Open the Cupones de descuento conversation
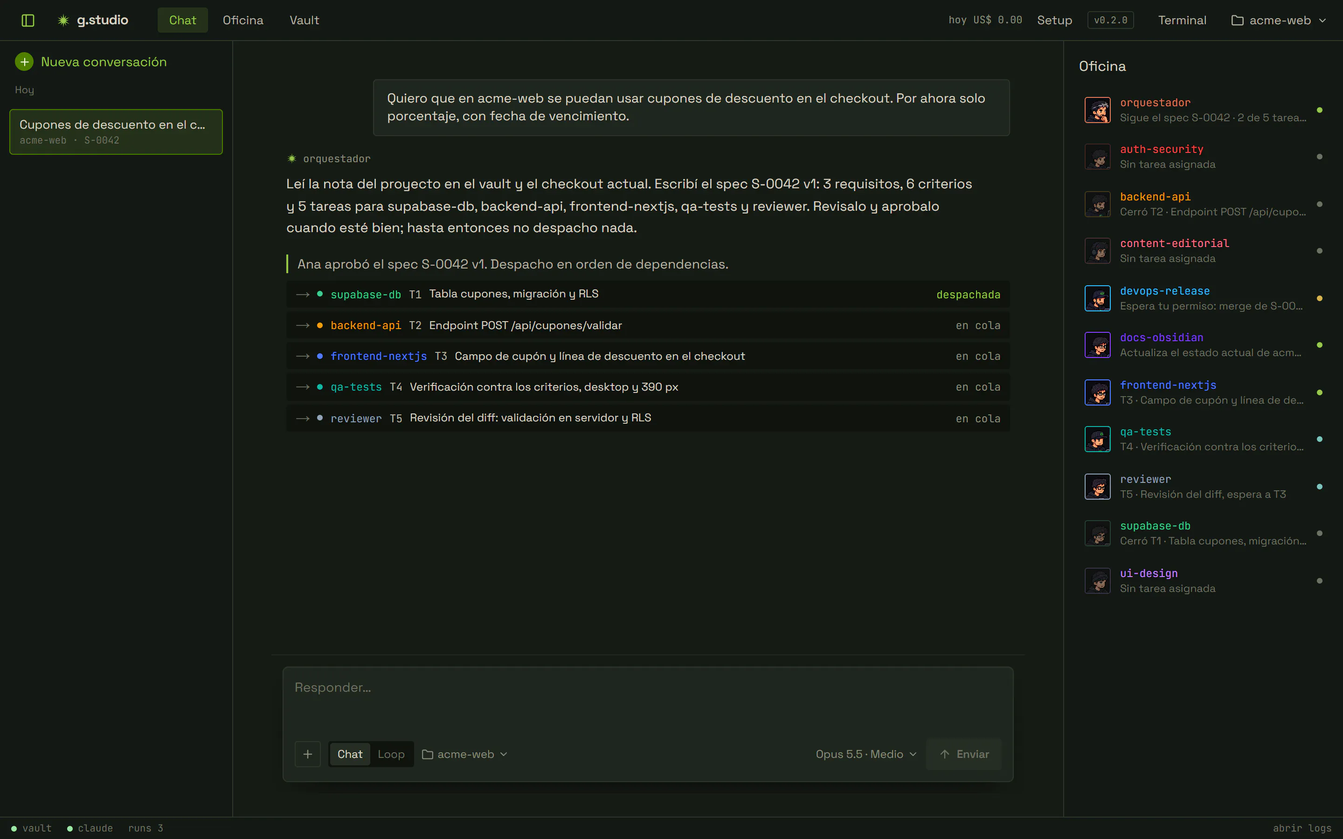1343x839 pixels. click(x=116, y=131)
